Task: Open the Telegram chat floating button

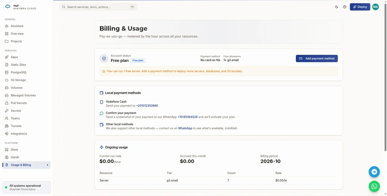Action: [374, 172]
